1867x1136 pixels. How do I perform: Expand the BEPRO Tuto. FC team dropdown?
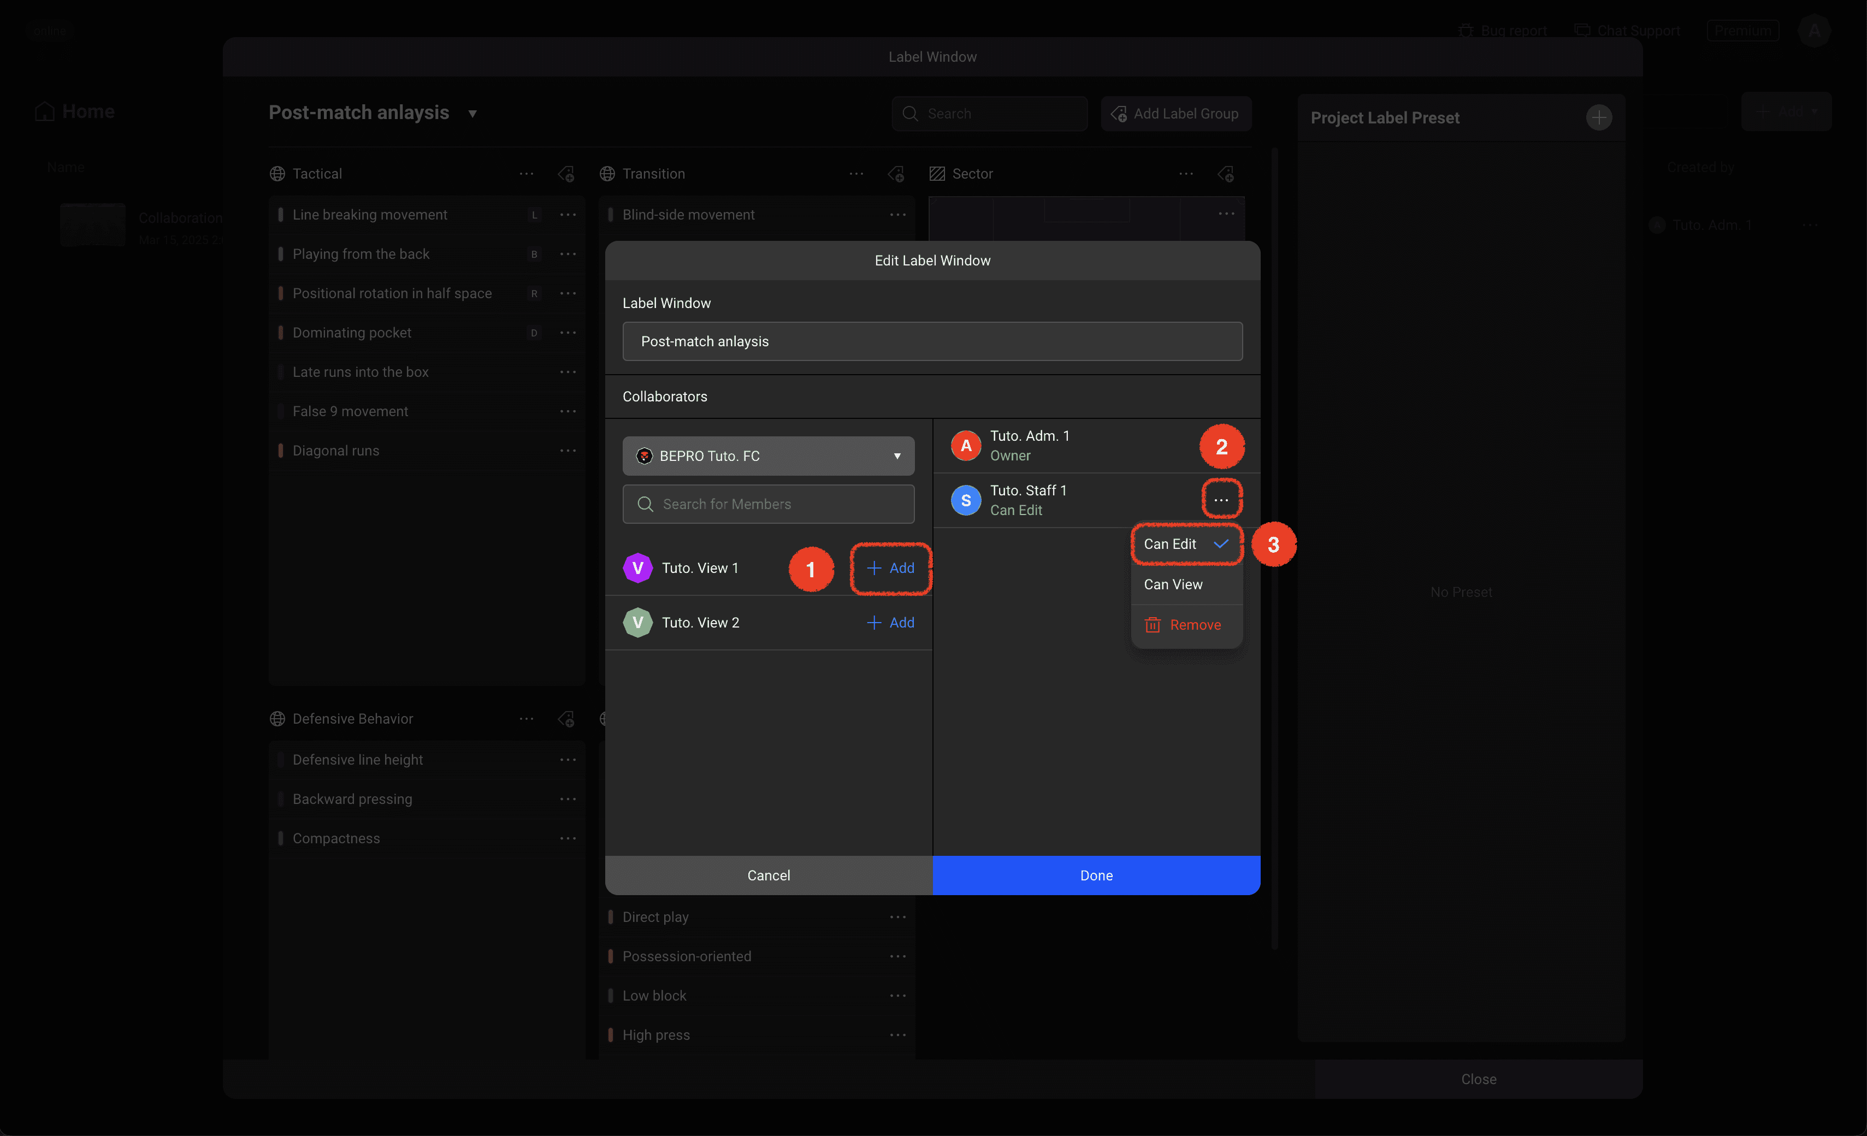pos(767,455)
